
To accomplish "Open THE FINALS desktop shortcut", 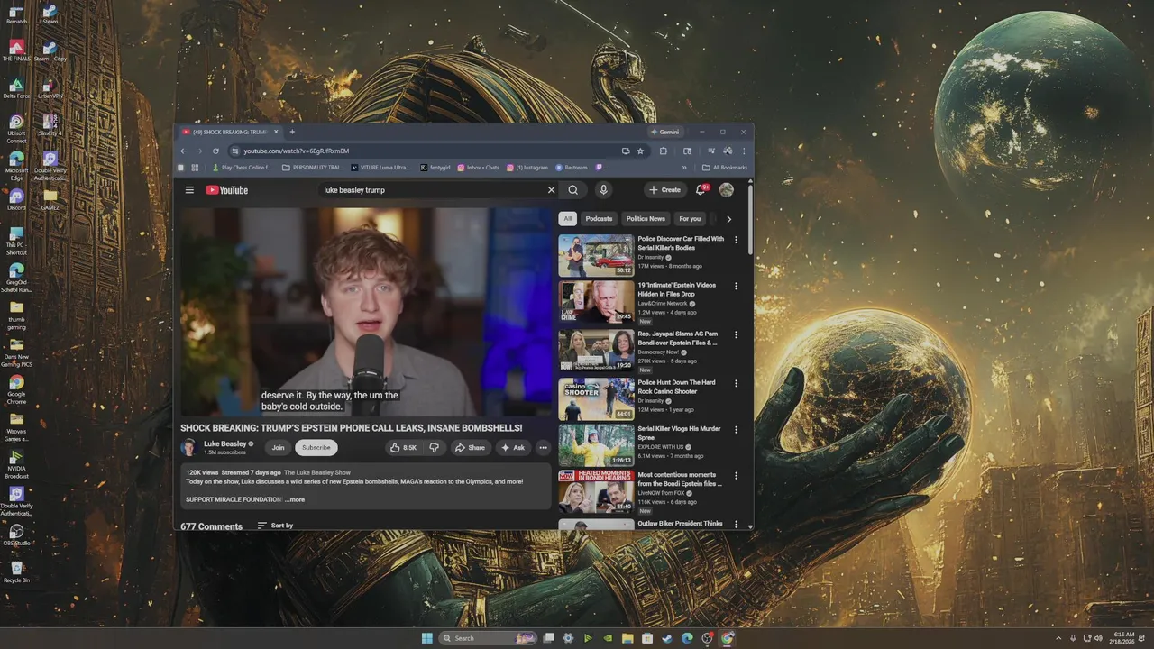I will point(16,50).
